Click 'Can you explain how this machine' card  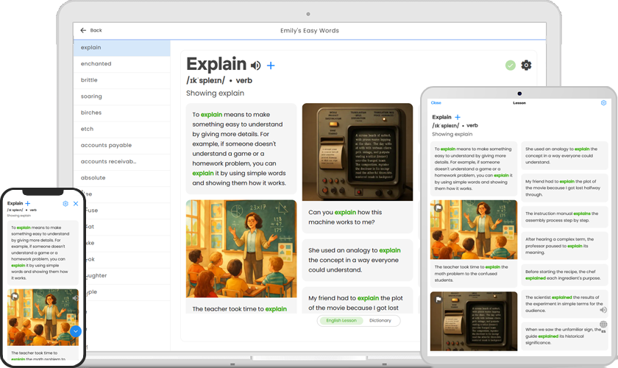[x=358, y=217]
